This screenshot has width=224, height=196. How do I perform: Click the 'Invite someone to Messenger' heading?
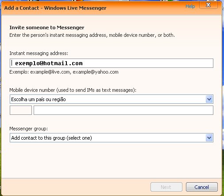click(47, 27)
